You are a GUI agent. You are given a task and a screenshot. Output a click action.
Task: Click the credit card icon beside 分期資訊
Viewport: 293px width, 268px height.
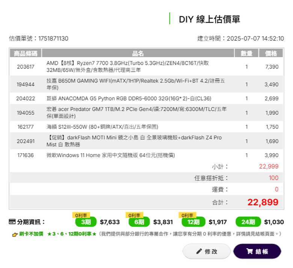(x=12, y=222)
